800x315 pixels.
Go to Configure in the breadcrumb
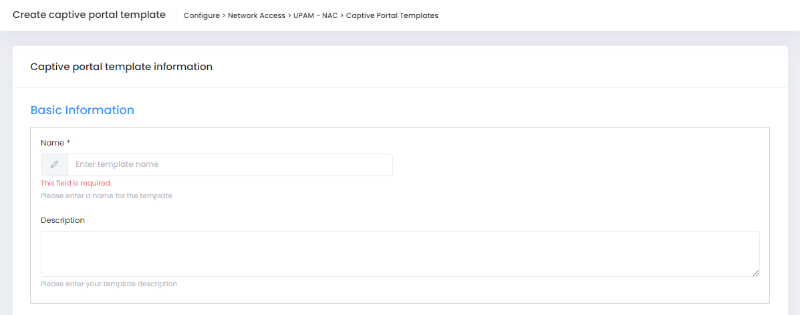[201, 15]
